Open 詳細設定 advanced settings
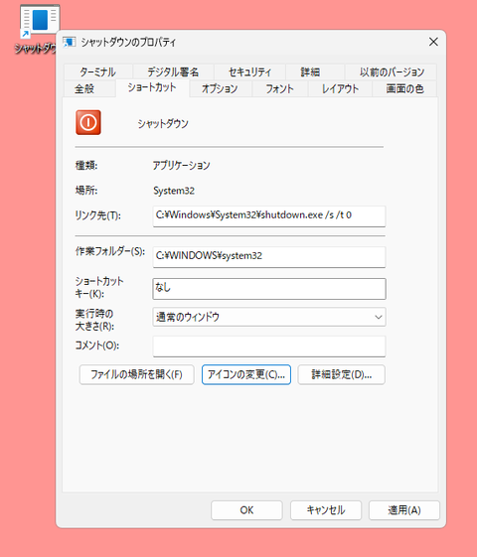Viewport: 477px width, 557px height. 341,374
